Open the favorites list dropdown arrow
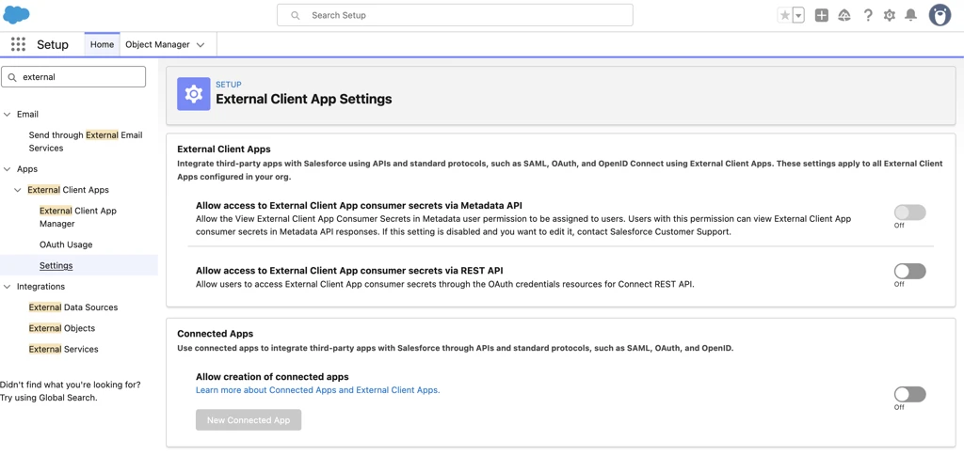This screenshot has height=472, width=964. 798,15
